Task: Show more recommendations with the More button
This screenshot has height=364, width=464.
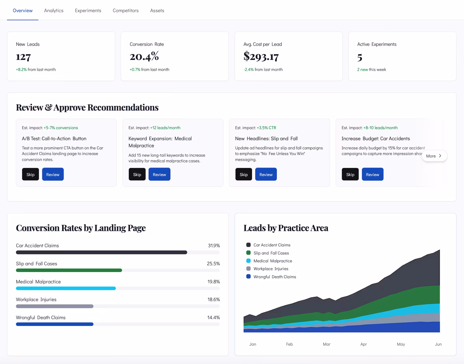Action: (434, 156)
